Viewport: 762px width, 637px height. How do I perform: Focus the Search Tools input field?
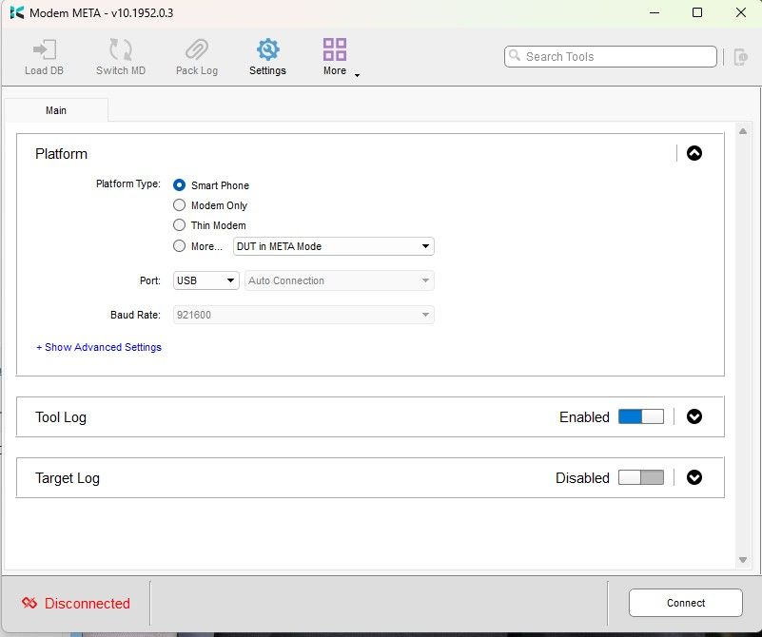coord(611,57)
